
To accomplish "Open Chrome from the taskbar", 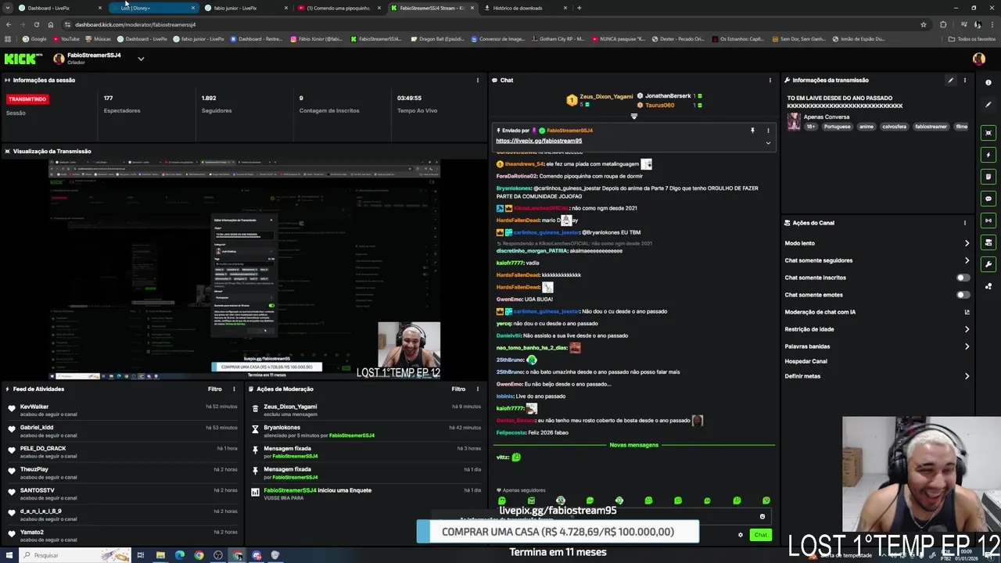I will [199, 555].
